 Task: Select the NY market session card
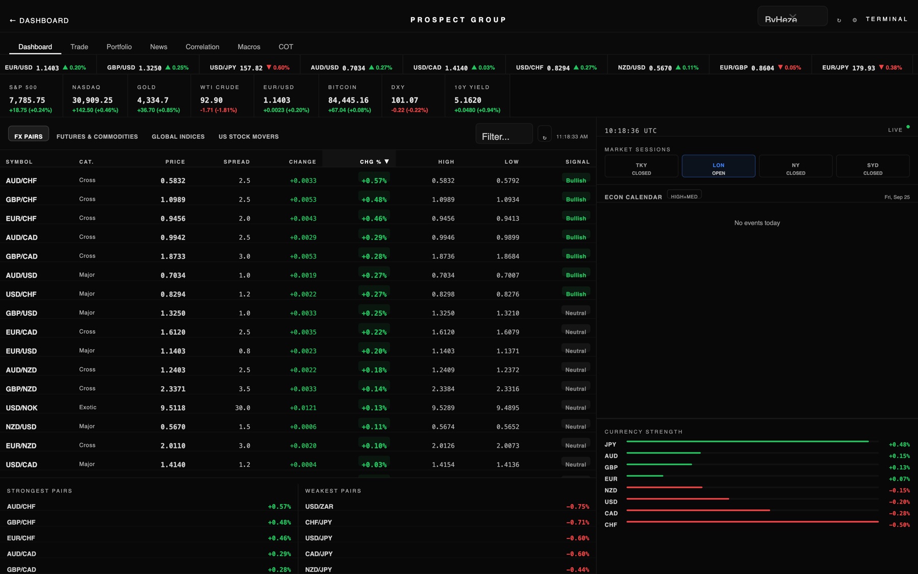(796, 166)
